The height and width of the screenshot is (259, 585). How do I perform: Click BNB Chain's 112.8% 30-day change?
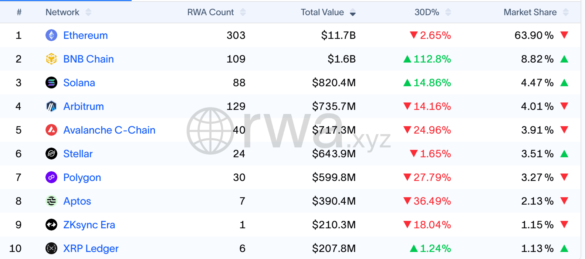[427, 59]
